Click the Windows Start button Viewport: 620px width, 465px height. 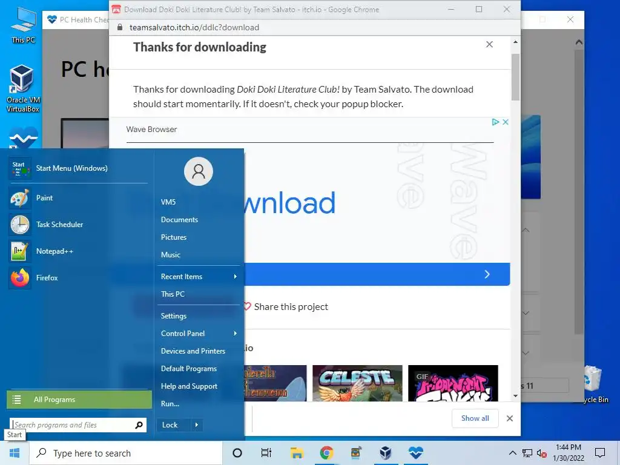15,453
